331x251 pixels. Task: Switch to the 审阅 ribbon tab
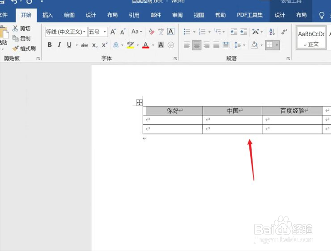coord(177,15)
